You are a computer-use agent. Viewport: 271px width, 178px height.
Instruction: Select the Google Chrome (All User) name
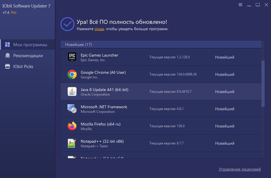click(103, 72)
